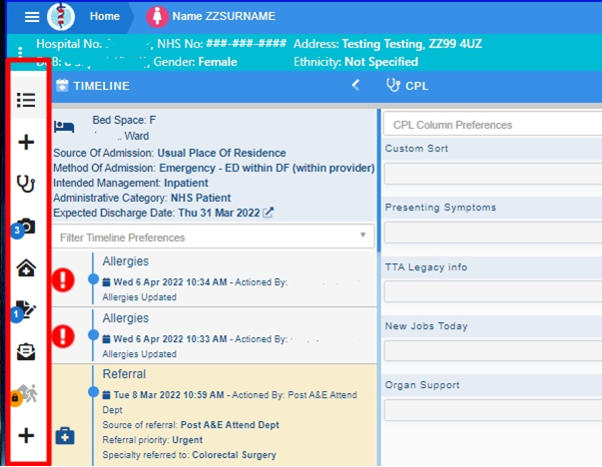Click the bottom plus icon in sidebar
This screenshot has height=467, width=602.
(x=26, y=435)
